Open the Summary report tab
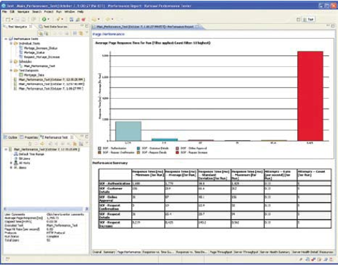Viewport: 338px width, 266px height. [x=109, y=252]
